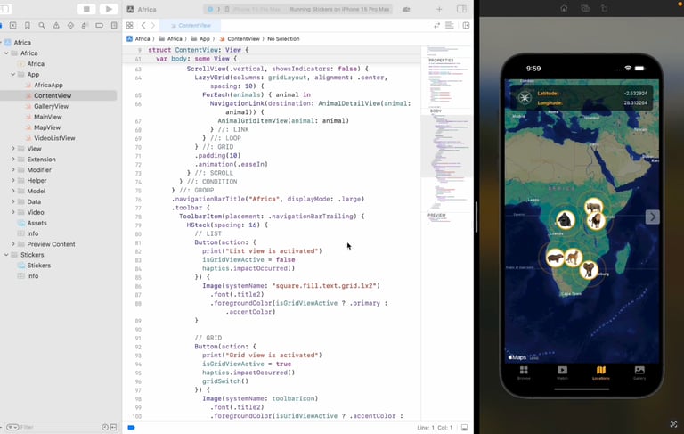Viewport: 684px width, 434px height.
Task: Click the gorilla annotation on the map
Action: click(x=565, y=220)
